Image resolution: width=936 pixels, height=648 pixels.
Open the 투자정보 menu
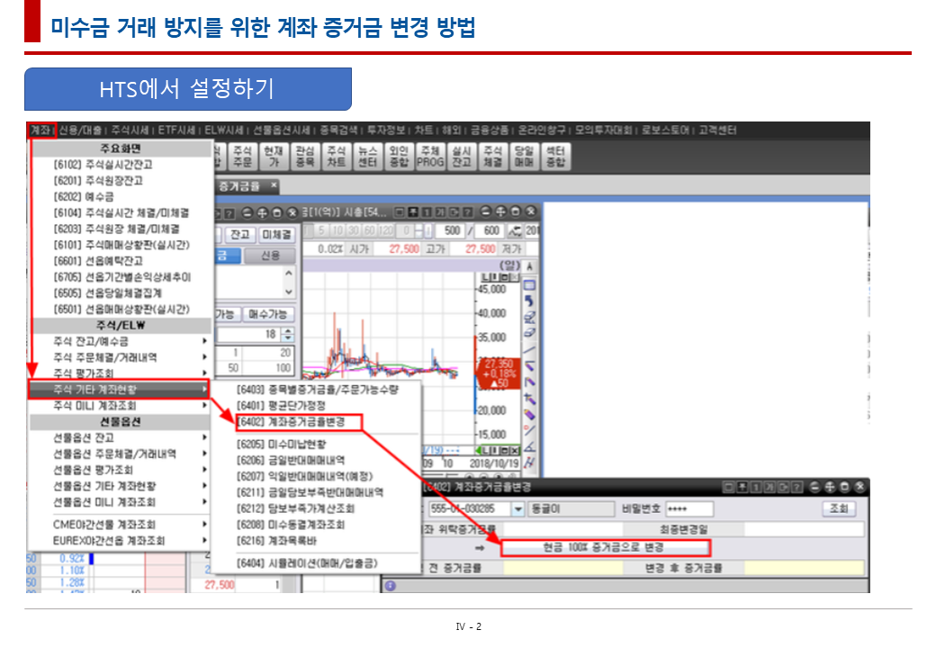click(x=385, y=130)
